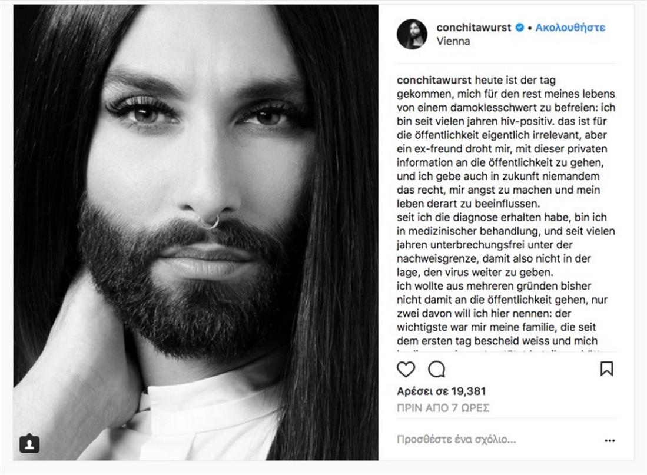Viewport: 647px width, 475px height.
Task: Click the black-and-white portrait photo
Action: (x=196, y=232)
